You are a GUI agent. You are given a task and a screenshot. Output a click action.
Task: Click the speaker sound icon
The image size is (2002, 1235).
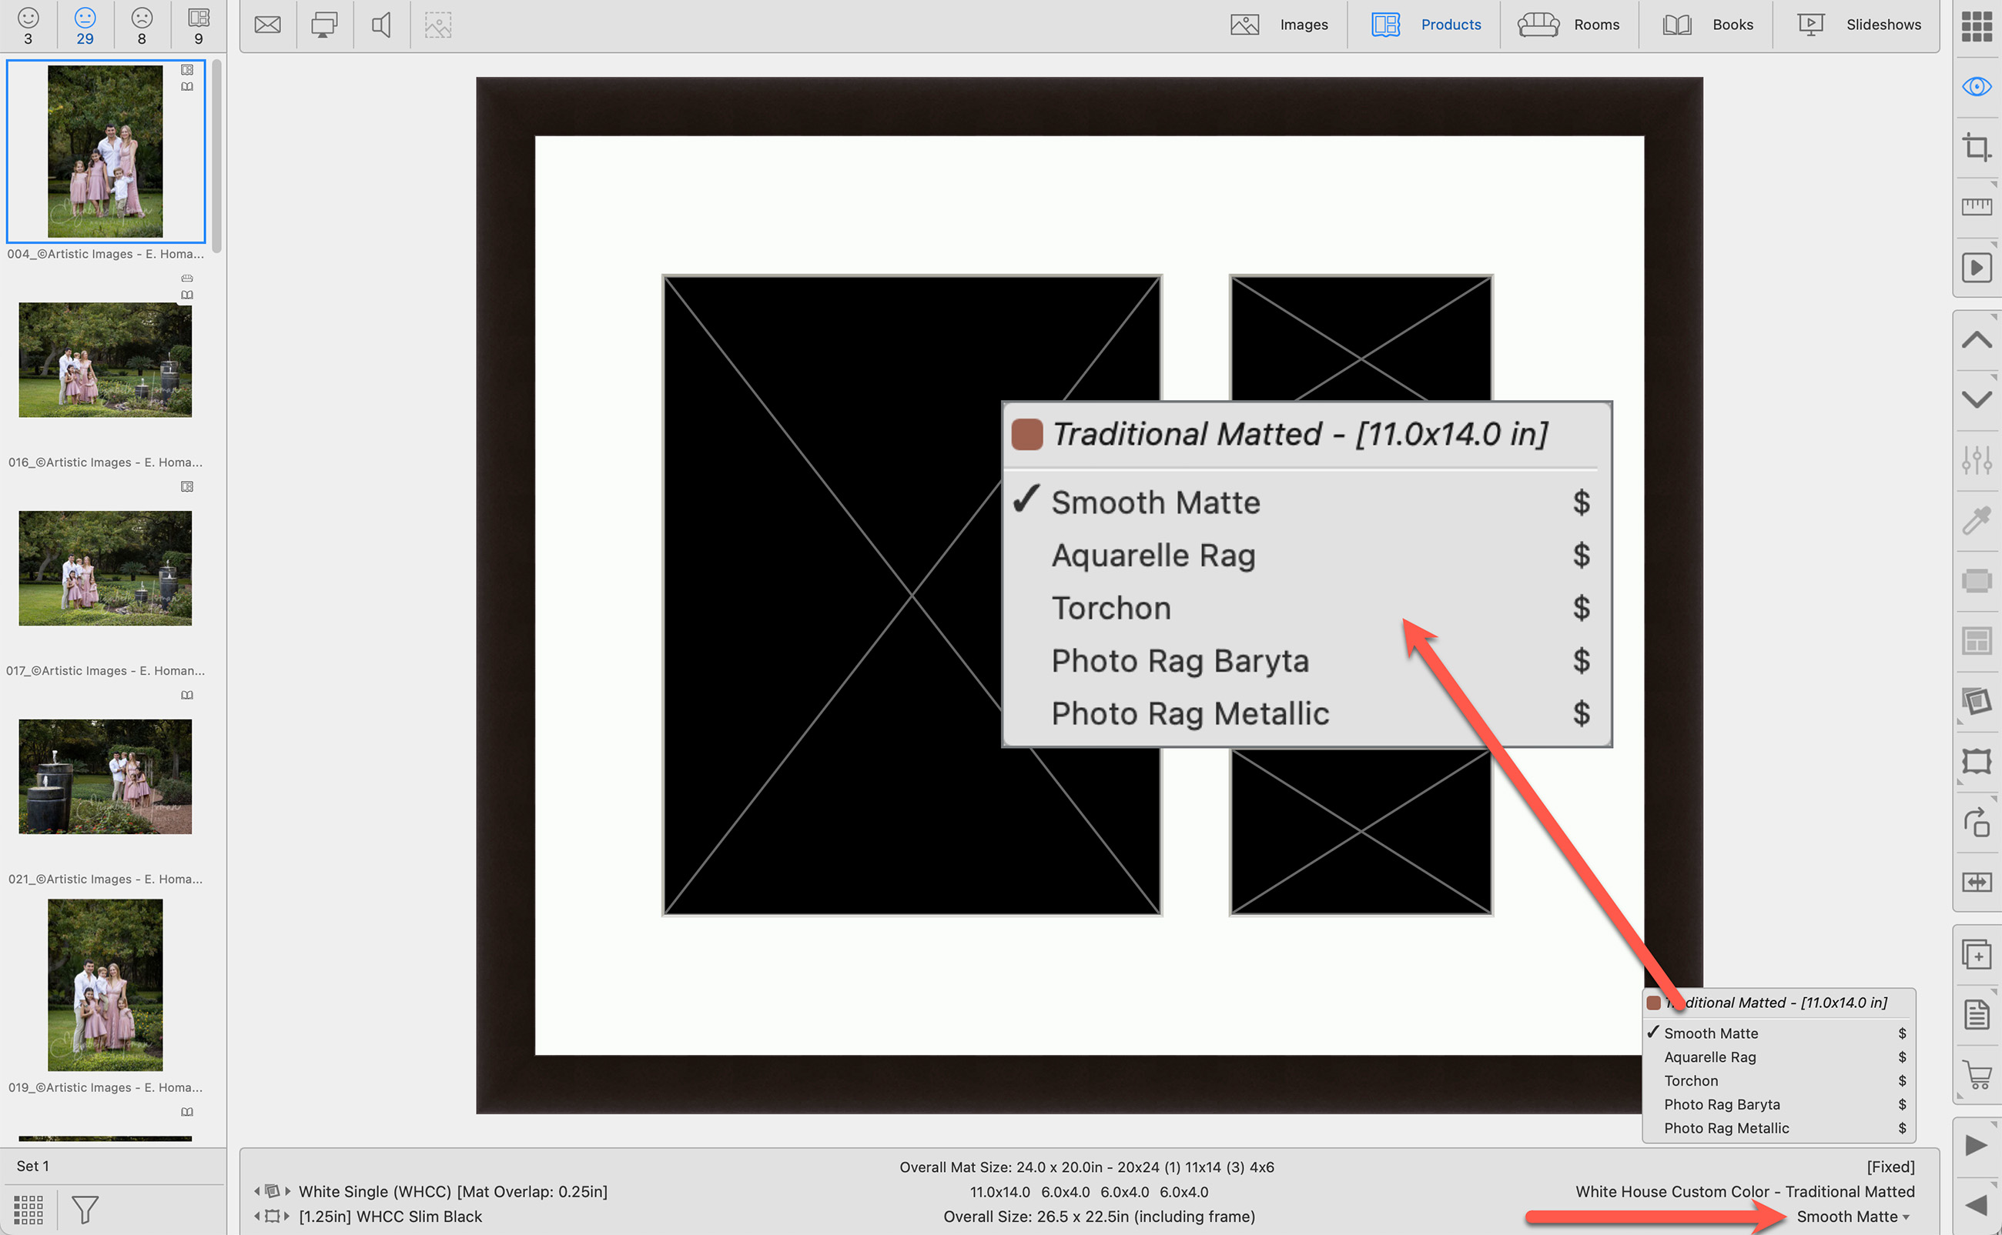[x=381, y=25]
